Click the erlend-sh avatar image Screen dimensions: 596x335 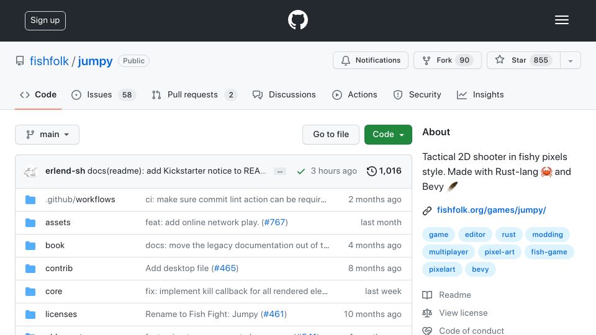click(30, 171)
